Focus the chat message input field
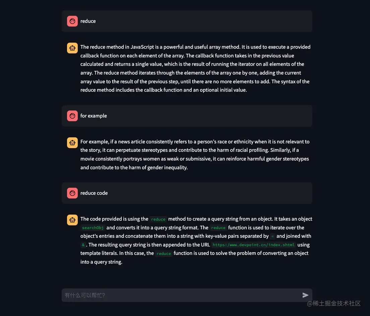 click(x=181, y=295)
